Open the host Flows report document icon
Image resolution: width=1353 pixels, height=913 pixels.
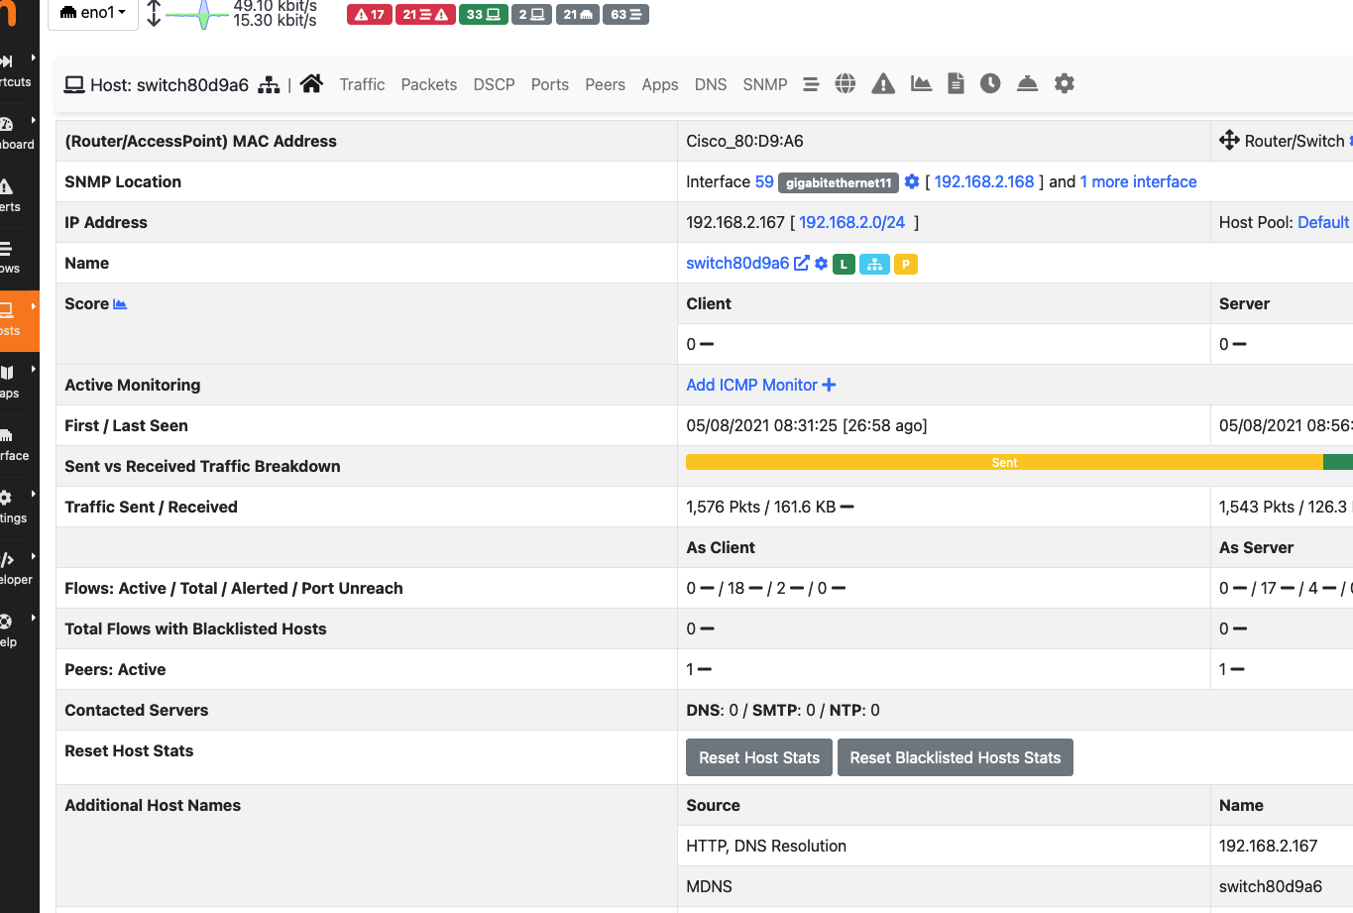coord(955,84)
